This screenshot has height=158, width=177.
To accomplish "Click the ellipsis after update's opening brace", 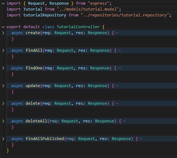I will (x=117, y=86).
